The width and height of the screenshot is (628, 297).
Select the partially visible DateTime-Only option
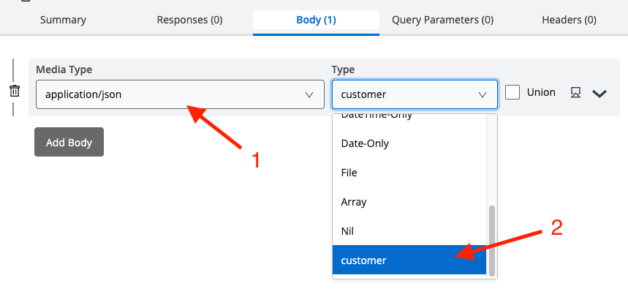pos(377,116)
